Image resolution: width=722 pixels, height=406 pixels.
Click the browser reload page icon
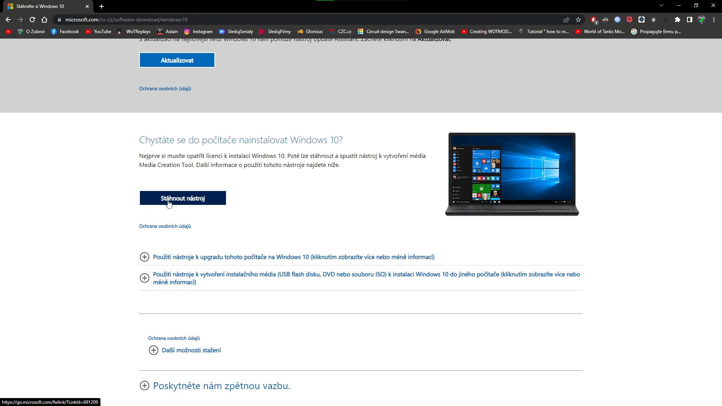pyautogui.click(x=32, y=20)
